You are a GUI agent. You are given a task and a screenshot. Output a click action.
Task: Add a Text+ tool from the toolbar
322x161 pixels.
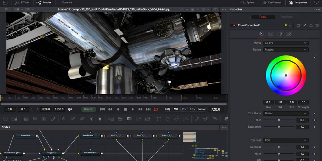[x=44, y=119]
